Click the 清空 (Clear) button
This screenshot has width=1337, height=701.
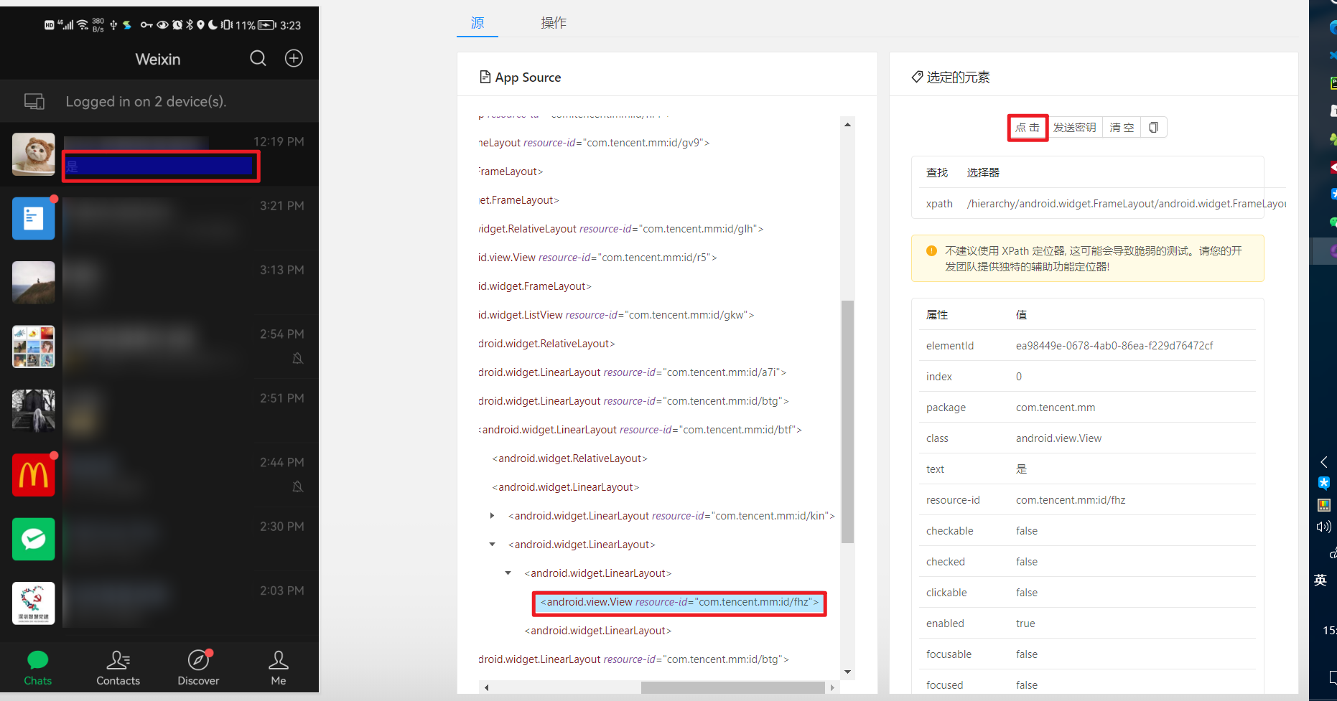pyautogui.click(x=1122, y=128)
